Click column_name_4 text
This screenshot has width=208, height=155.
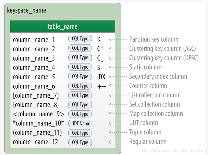pyautogui.click(x=34, y=68)
